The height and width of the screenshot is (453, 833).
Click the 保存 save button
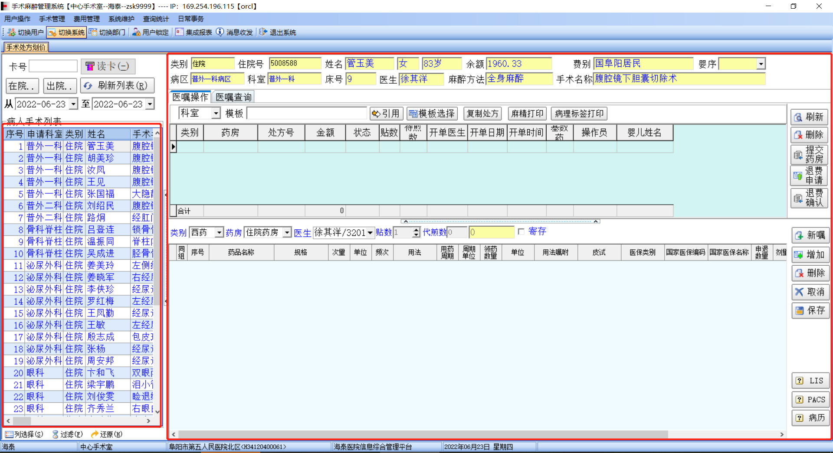pyautogui.click(x=810, y=310)
